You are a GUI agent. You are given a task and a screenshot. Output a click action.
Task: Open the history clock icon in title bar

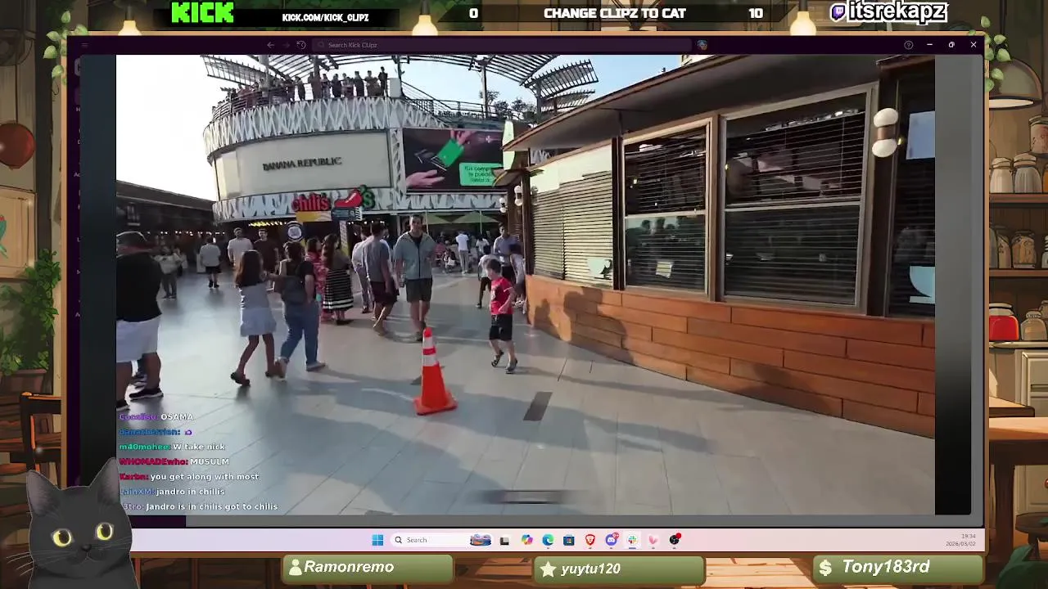[301, 45]
